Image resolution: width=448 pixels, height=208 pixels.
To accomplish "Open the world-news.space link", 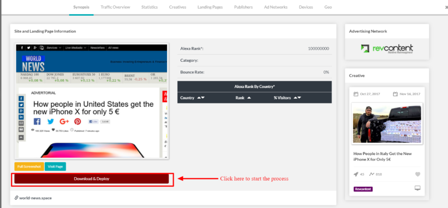I will 36,198.
